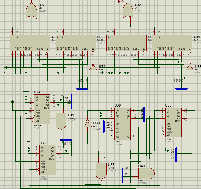
Task: Click the U40 reference label
Action: [x=142, y=166]
